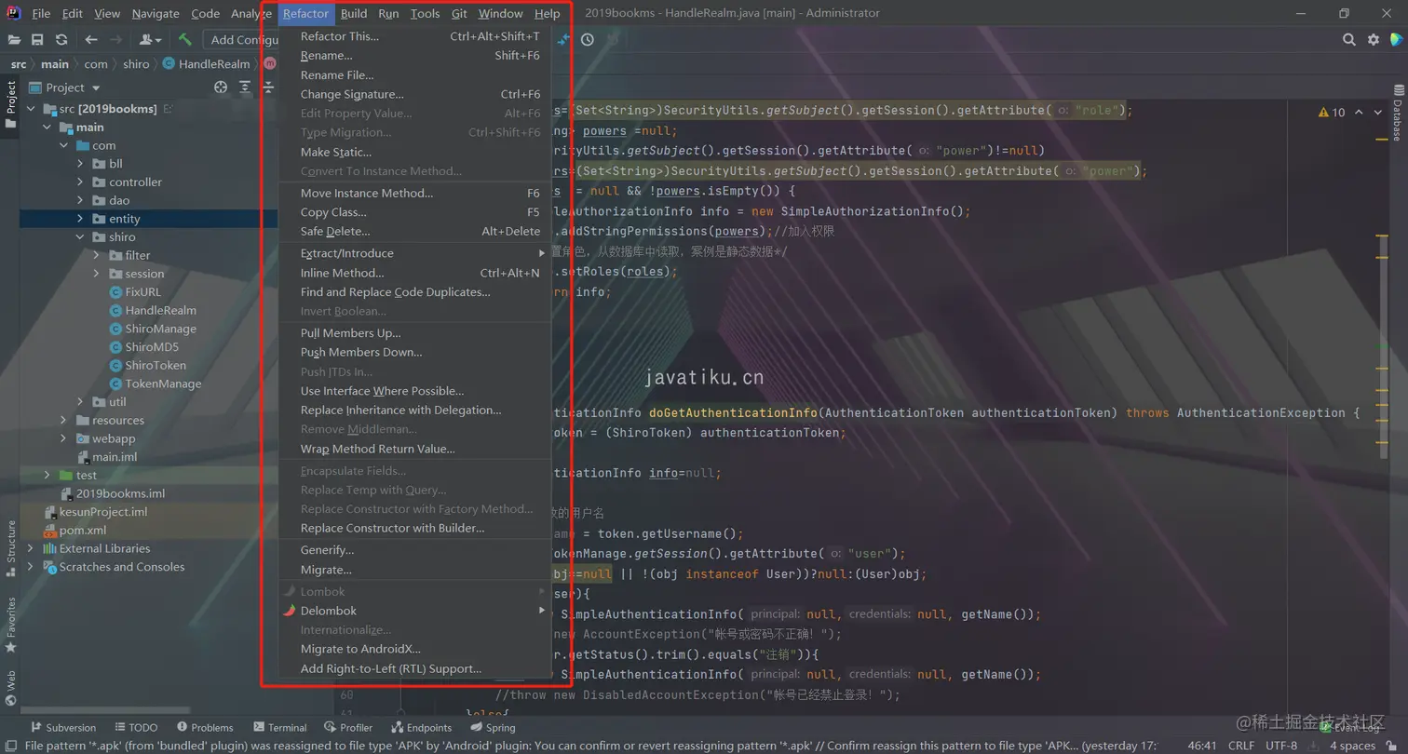Open the Spring tool window
This screenshot has width=1408, height=754.
point(493,728)
